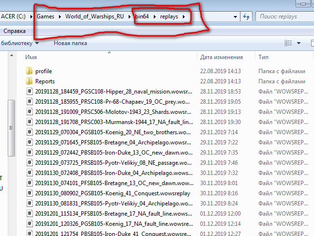Viewport: 314px width, 236px height.
Task: Open address bar history dropdown arrow
Action: click(235, 17)
